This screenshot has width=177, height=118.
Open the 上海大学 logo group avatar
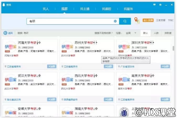pos(124,112)
